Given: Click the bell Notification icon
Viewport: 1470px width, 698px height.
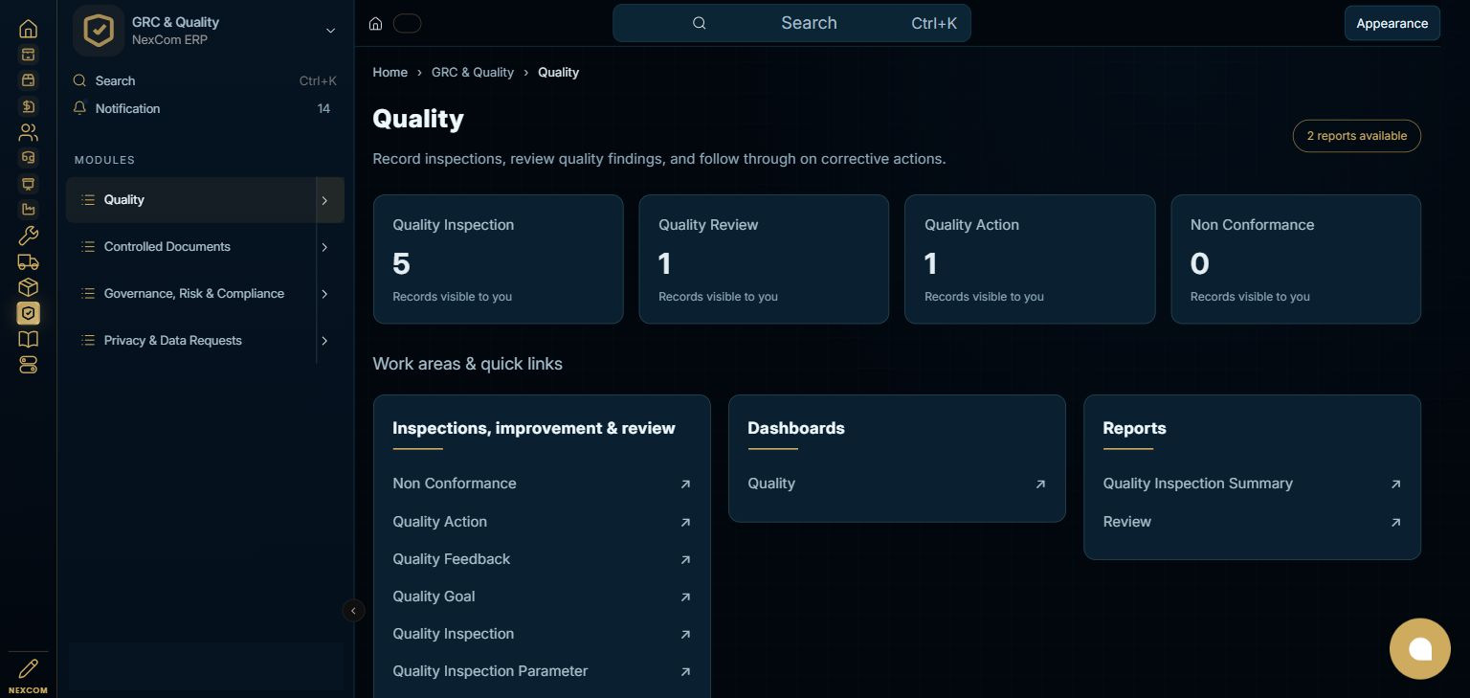Looking at the screenshot, I should tap(80, 108).
